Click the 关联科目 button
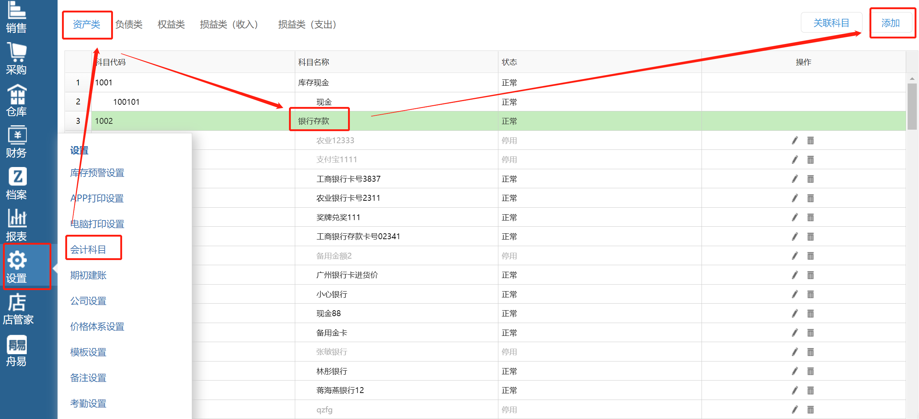919x419 pixels. click(831, 23)
